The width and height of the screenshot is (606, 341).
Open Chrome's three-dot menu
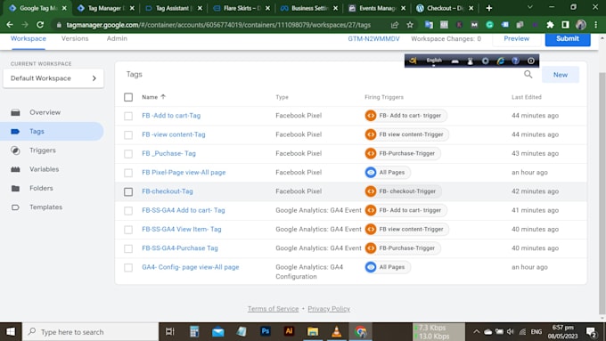(x=595, y=25)
